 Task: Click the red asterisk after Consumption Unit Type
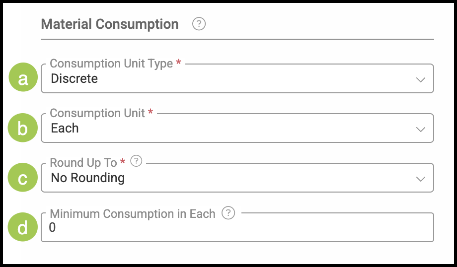[x=178, y=63]
